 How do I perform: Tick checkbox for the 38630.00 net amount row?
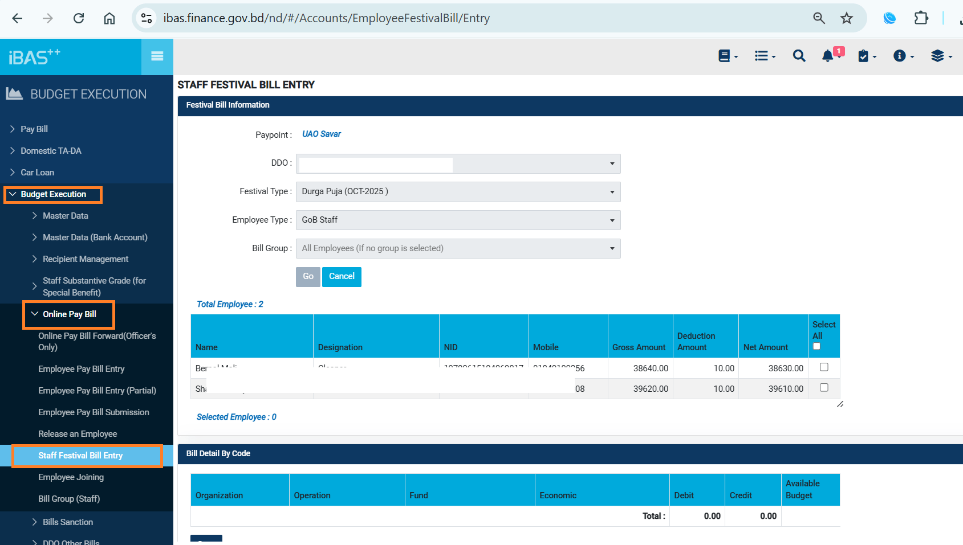tap(824, 367)
